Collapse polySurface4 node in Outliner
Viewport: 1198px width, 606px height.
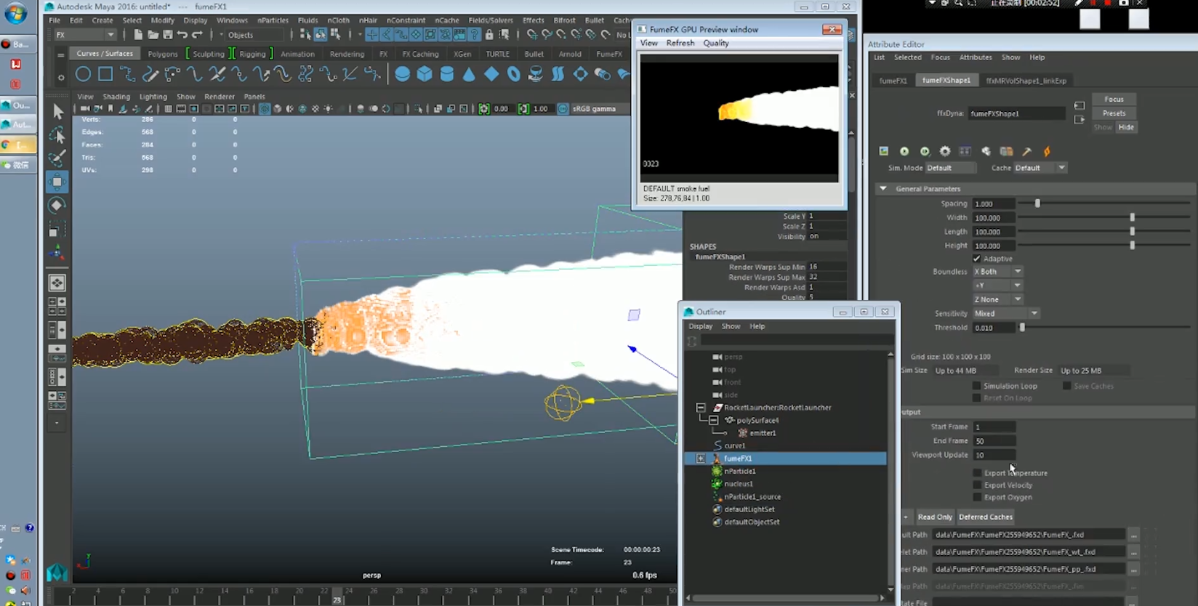tap(714, 420)
